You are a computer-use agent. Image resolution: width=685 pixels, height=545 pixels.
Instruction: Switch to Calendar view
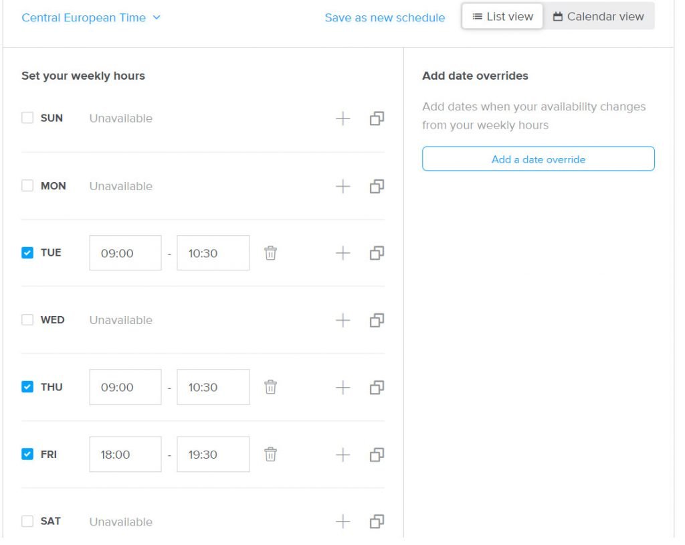(x=599, y=17)
